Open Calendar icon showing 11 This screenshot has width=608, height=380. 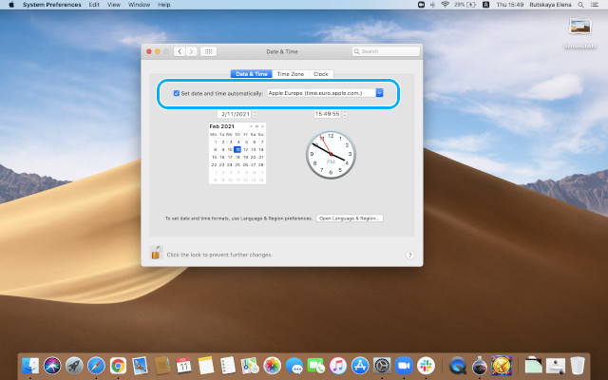pyautogui.click(x=183, y=366)
